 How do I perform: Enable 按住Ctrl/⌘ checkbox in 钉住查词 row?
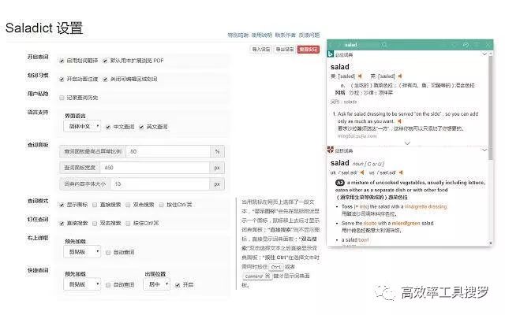(x=128, y=223)
